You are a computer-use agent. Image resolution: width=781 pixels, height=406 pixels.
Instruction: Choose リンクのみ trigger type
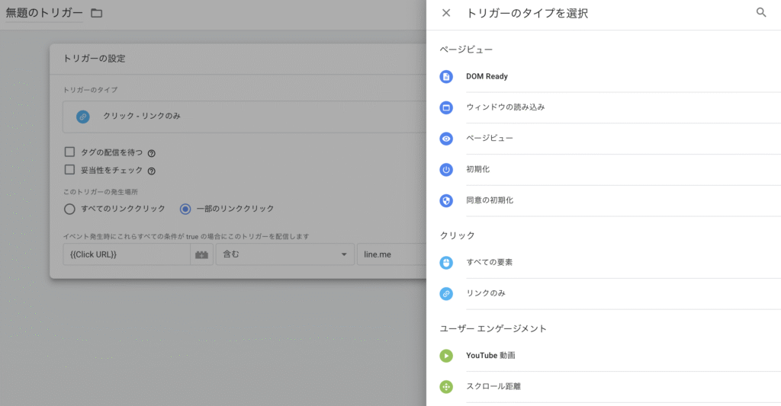coord(486,293)
